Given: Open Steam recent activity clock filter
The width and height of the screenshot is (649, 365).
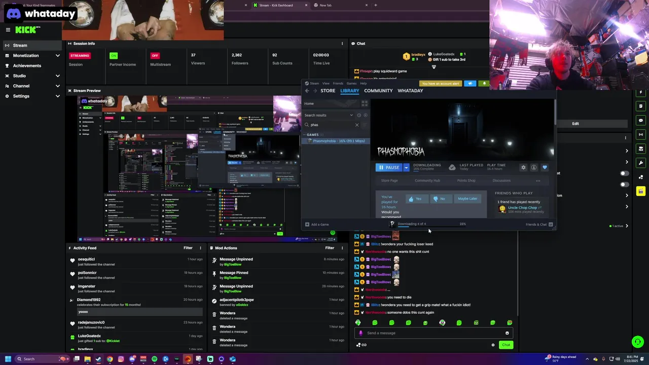Looking at the screenshot, I should [x=359, y=115].
